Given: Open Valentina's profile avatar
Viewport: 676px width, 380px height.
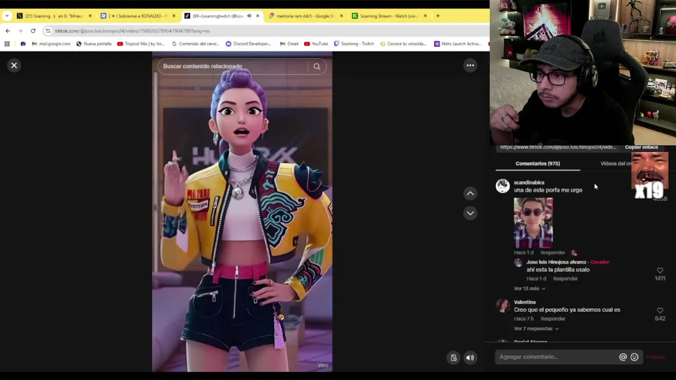Looking at the screenshot, I should pos(503,306).
